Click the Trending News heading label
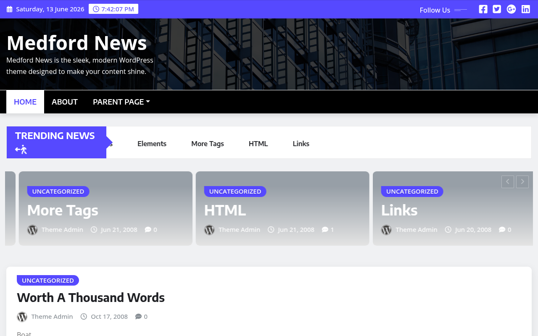This screenshot has width=538, height=336. click(55, 136)
